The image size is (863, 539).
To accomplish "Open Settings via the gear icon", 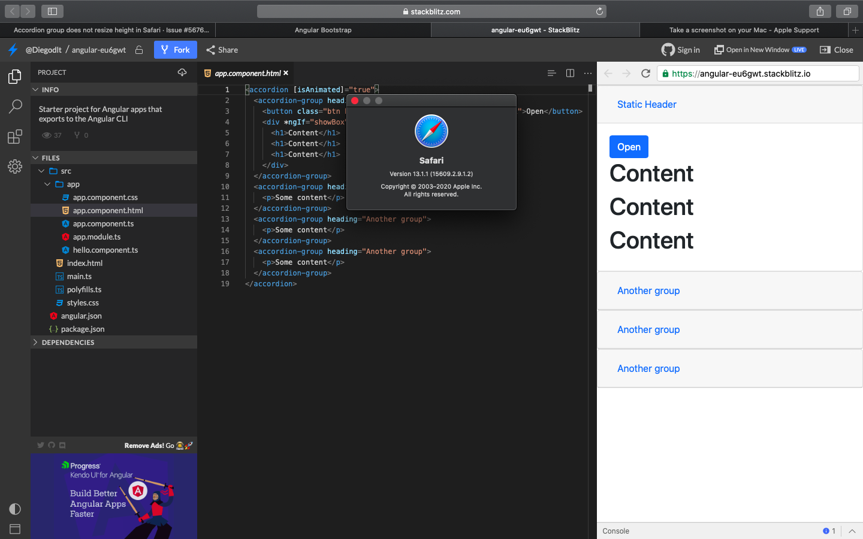I will 14,166.
